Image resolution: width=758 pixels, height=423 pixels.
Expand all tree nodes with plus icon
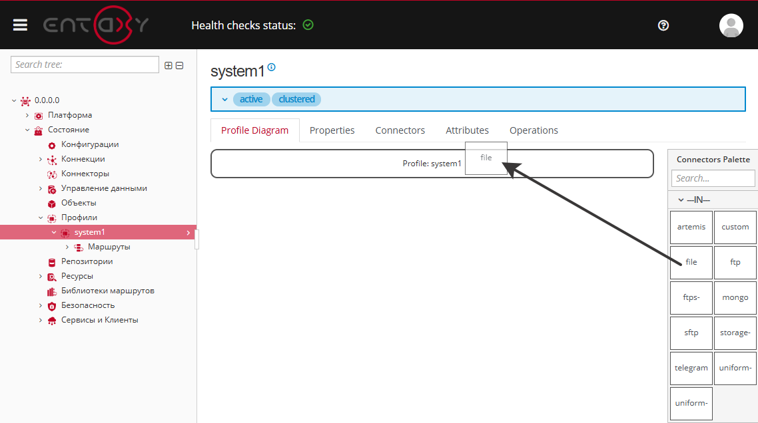coord(169,65)
